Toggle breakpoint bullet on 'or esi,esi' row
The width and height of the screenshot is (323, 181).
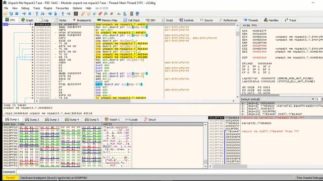[32, 30]
